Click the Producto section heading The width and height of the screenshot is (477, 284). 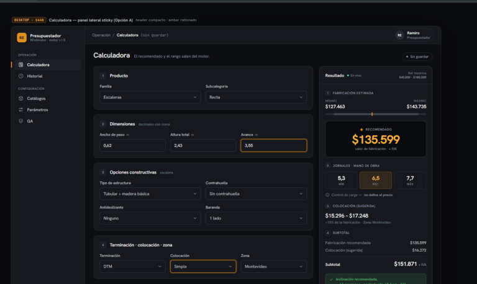coord(119,76)
